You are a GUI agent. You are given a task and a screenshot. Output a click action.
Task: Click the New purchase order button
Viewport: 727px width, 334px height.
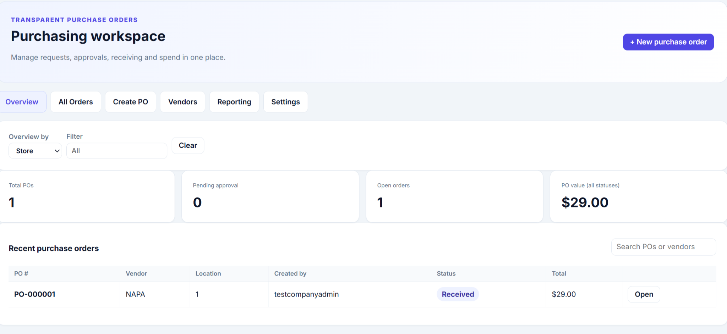(668, 42)
